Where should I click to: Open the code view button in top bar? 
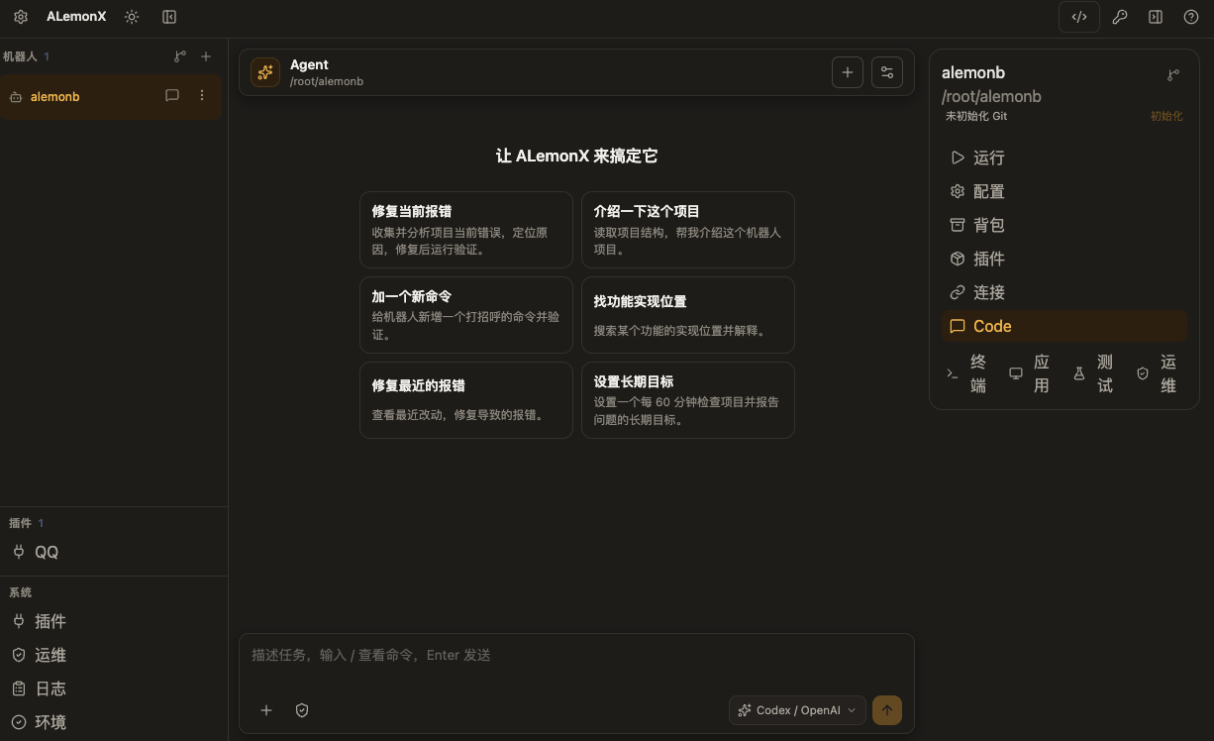coord(1079,17)
